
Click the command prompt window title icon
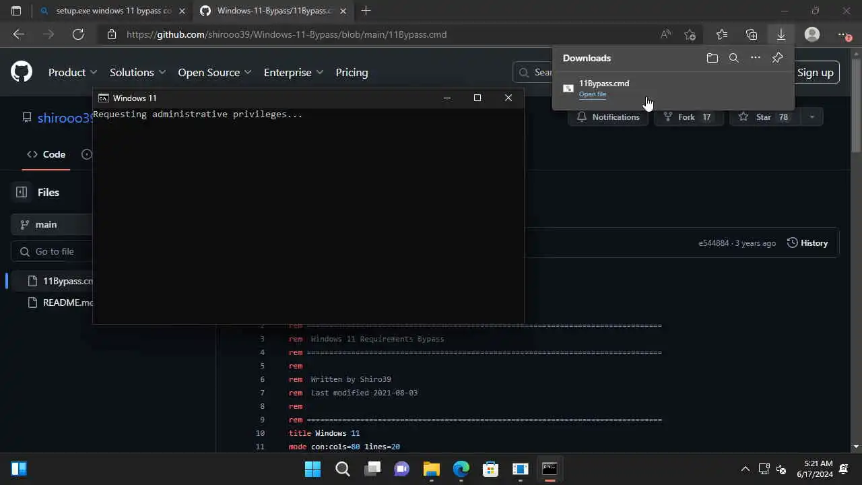tap(103, 98)
